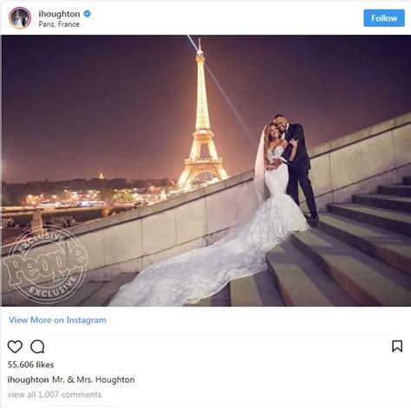
Task: Open the wedding photo of the couple
Action: point(206,171)
